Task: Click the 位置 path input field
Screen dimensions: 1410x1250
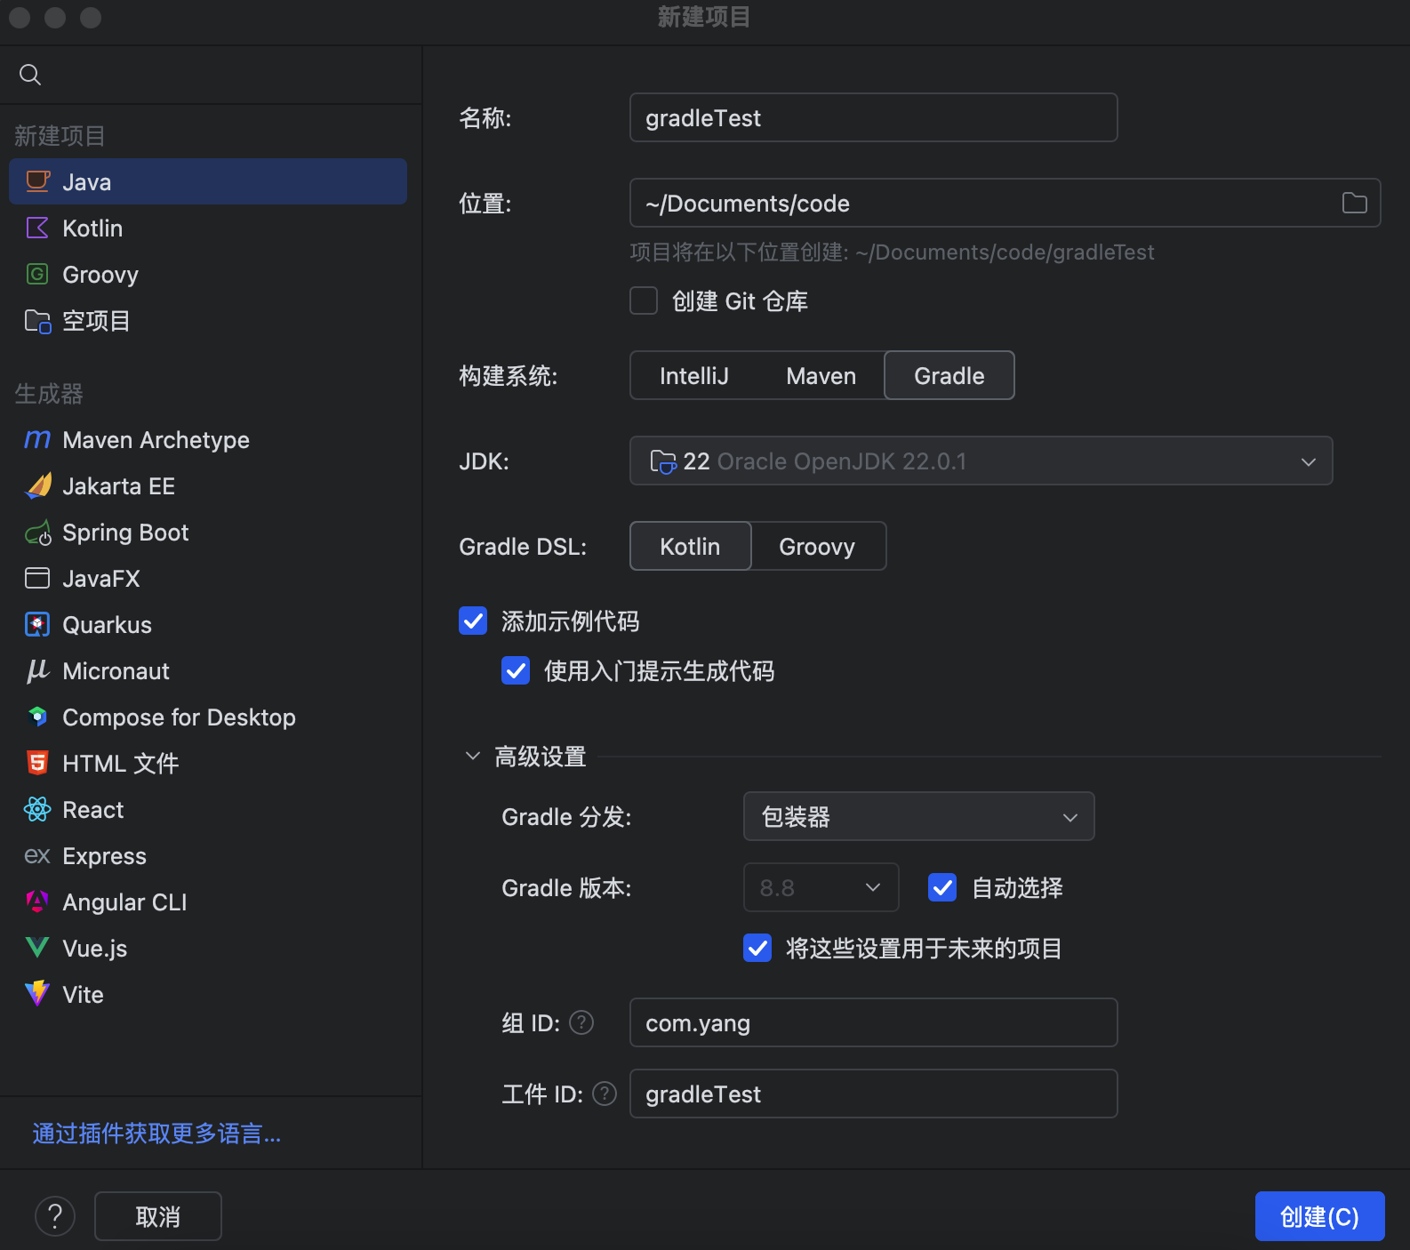Action: pos(1005,203)
